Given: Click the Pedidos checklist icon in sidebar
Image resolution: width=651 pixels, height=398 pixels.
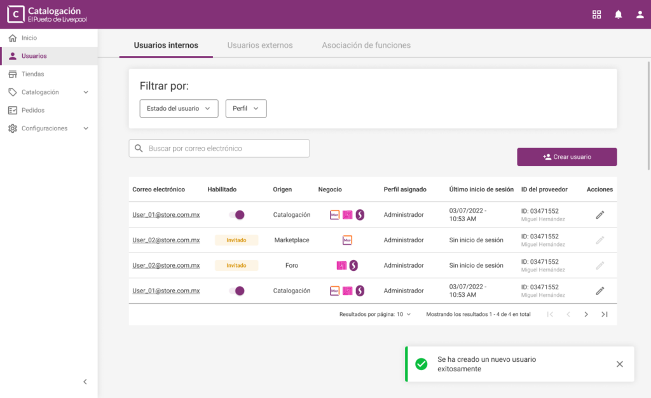Looking at the screenshot, I should point(13,110).
